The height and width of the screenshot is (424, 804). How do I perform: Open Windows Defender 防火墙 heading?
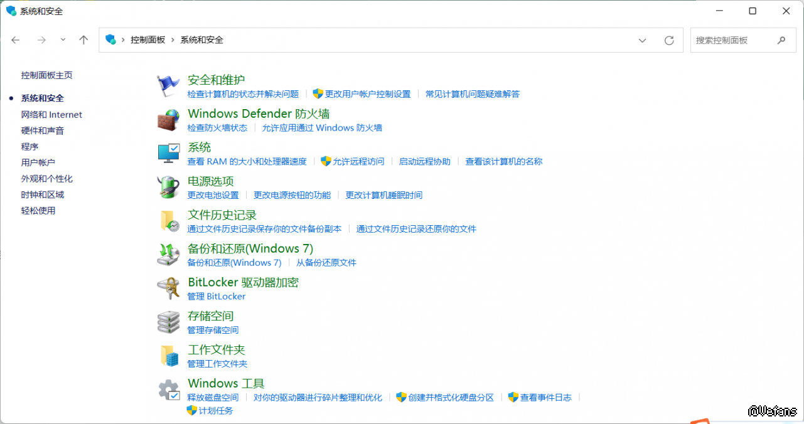(x=259, y=114)
